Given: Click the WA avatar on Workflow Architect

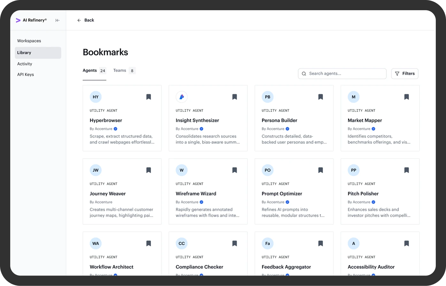Looking at the screenshot, I should [96, 244].
